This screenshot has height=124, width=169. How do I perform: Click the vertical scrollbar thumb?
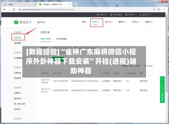pos(167,54)
